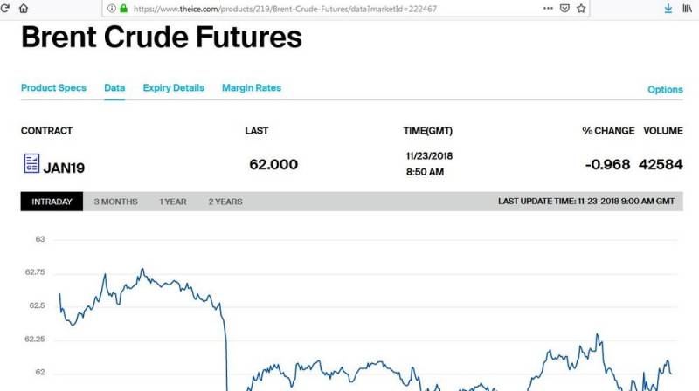
Task: Select the INTRADAY chart range
Action: pos(52,202)
